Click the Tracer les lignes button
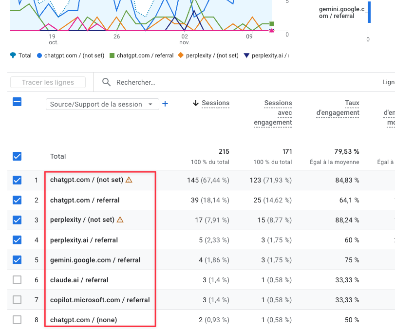 [x=48, y=82]
